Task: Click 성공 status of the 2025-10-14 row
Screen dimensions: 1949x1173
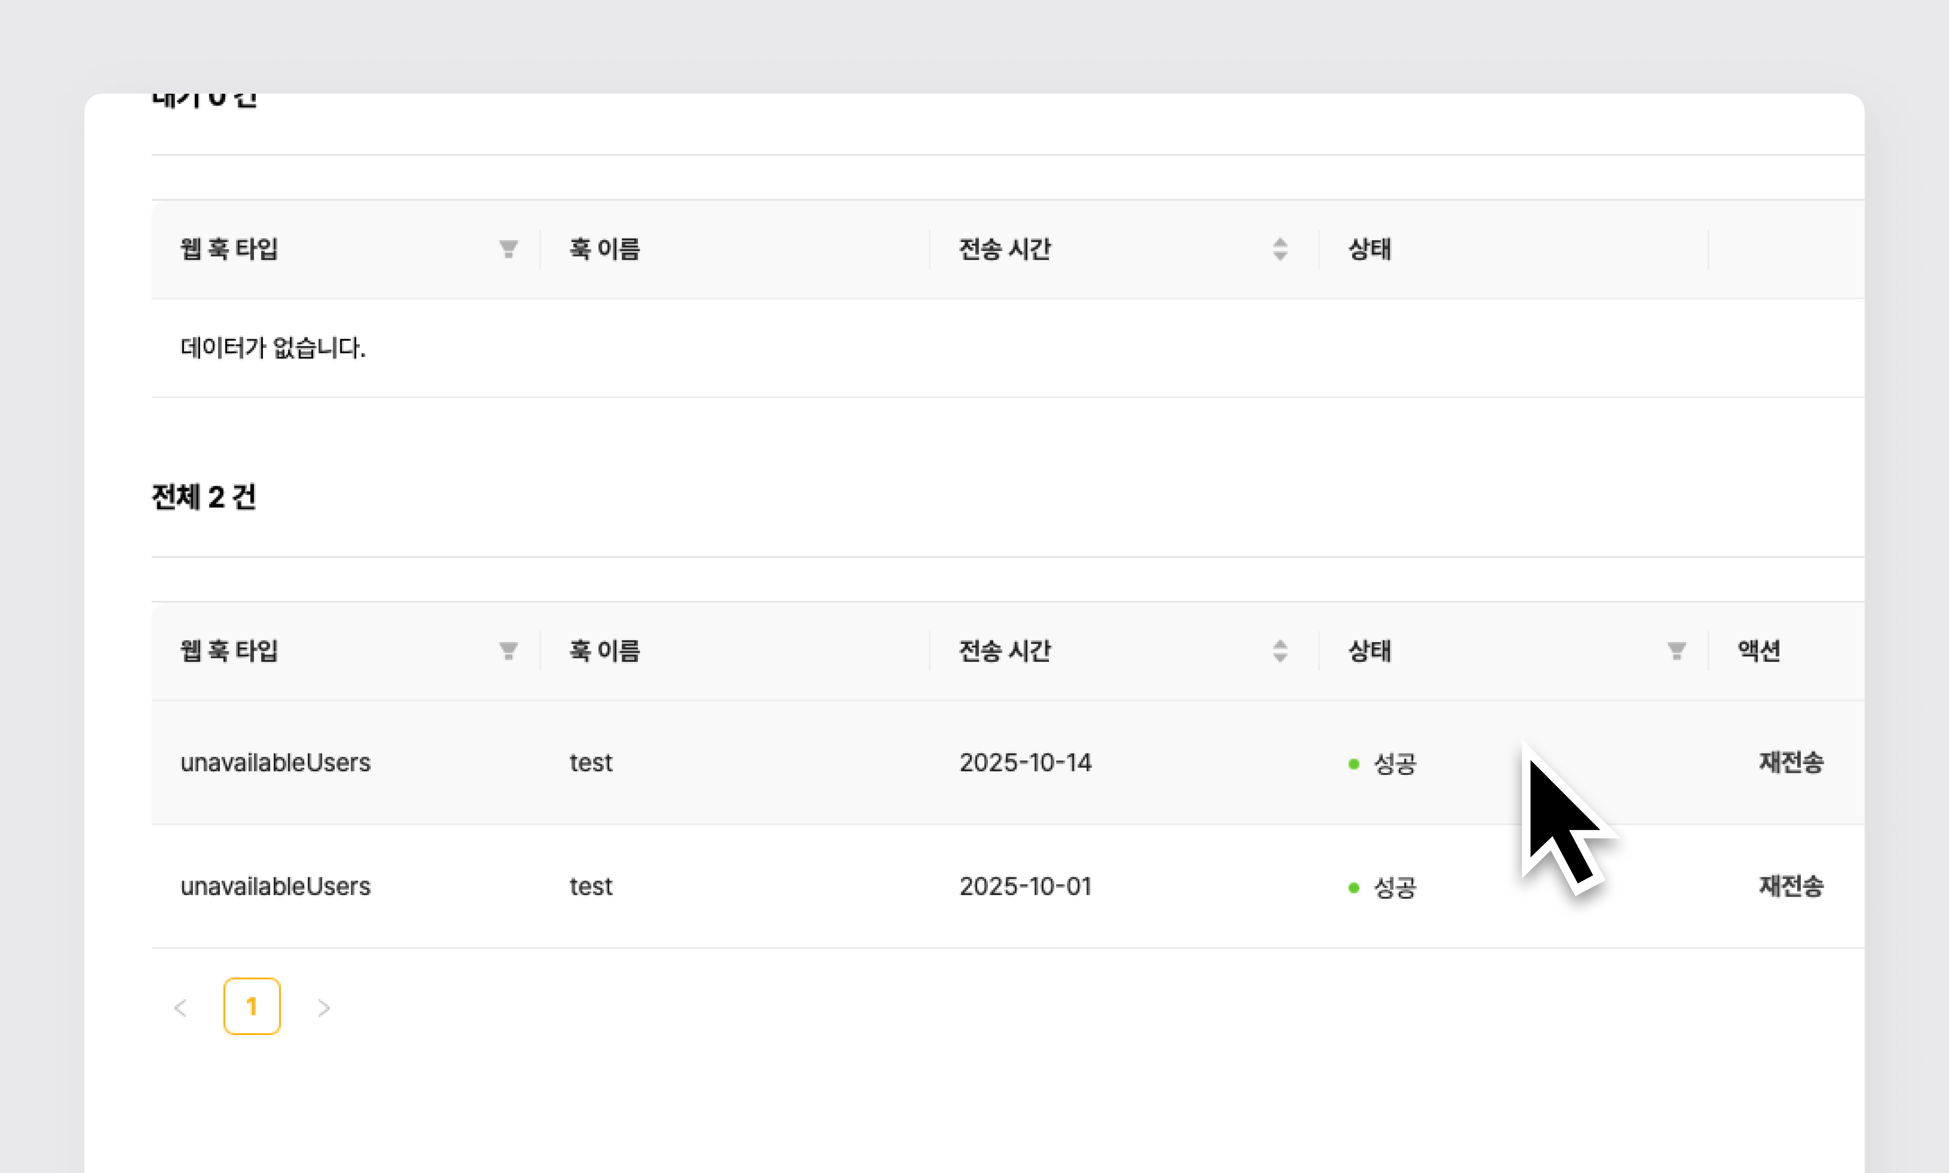Action: [1394, 763]
